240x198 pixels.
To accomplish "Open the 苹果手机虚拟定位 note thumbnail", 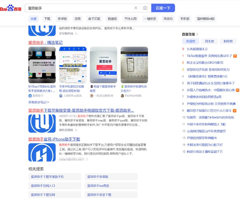I will click(73, 65).
